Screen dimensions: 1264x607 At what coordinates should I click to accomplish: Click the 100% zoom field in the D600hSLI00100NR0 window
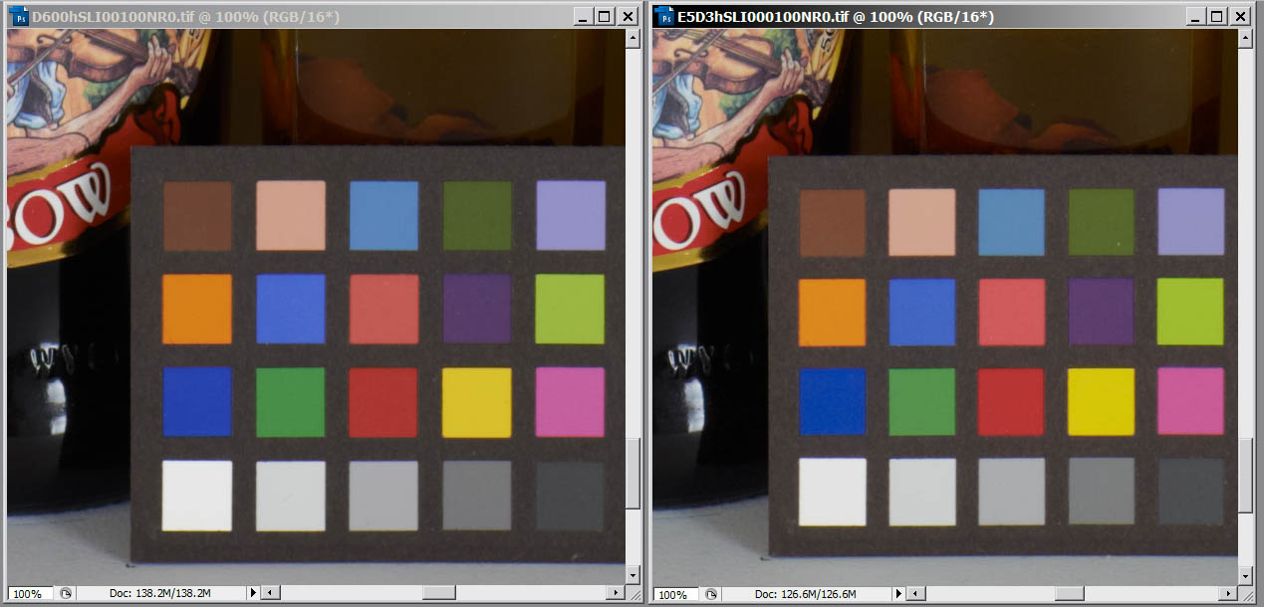coord(30,593)
